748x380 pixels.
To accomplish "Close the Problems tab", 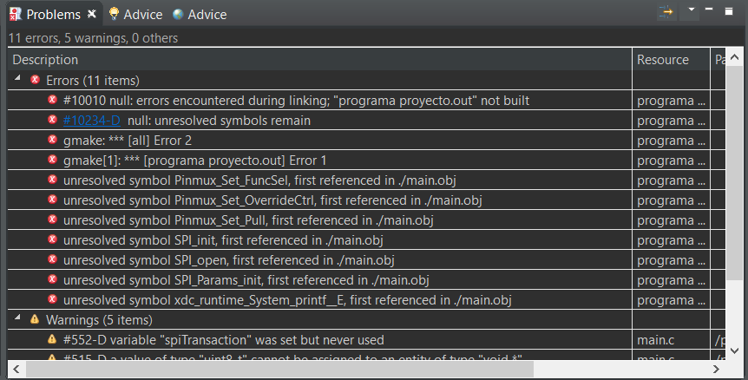I will [x=92, y=14].
